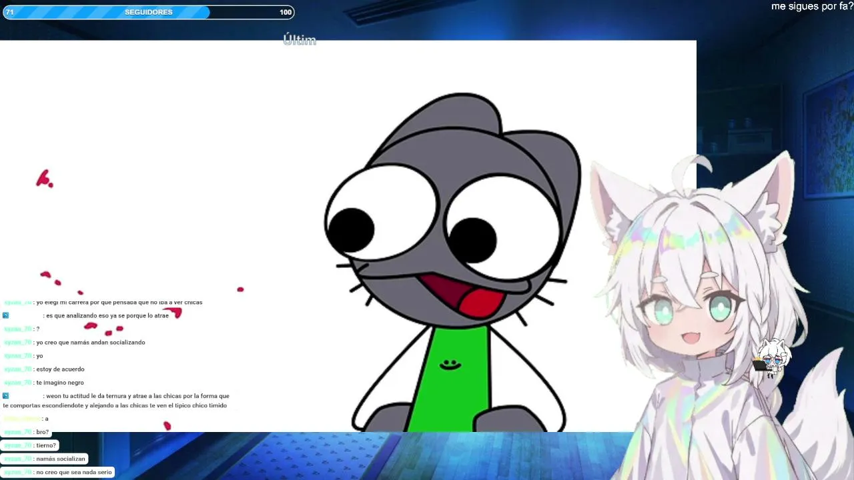Click the follower goal number "100"

[286, 12]
